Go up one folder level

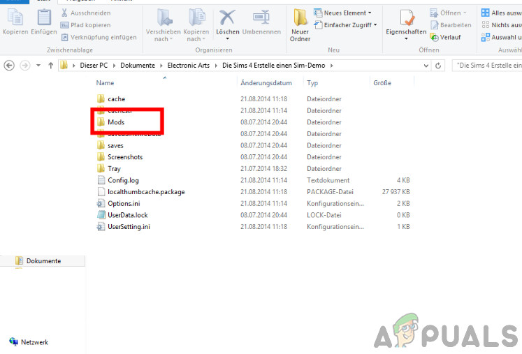click(50, 66)
